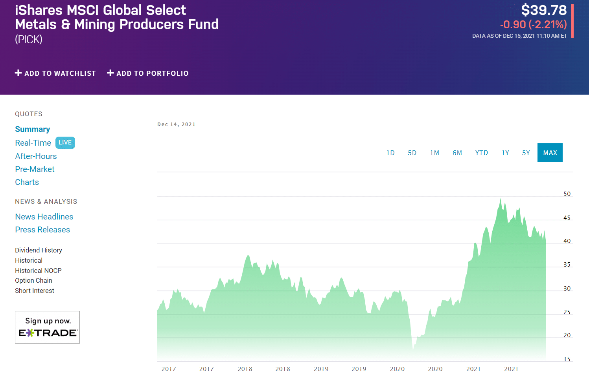Viewport: 589px width, 384px height.
Task: Click the 45 y-axis label
Action: [567, 218]
